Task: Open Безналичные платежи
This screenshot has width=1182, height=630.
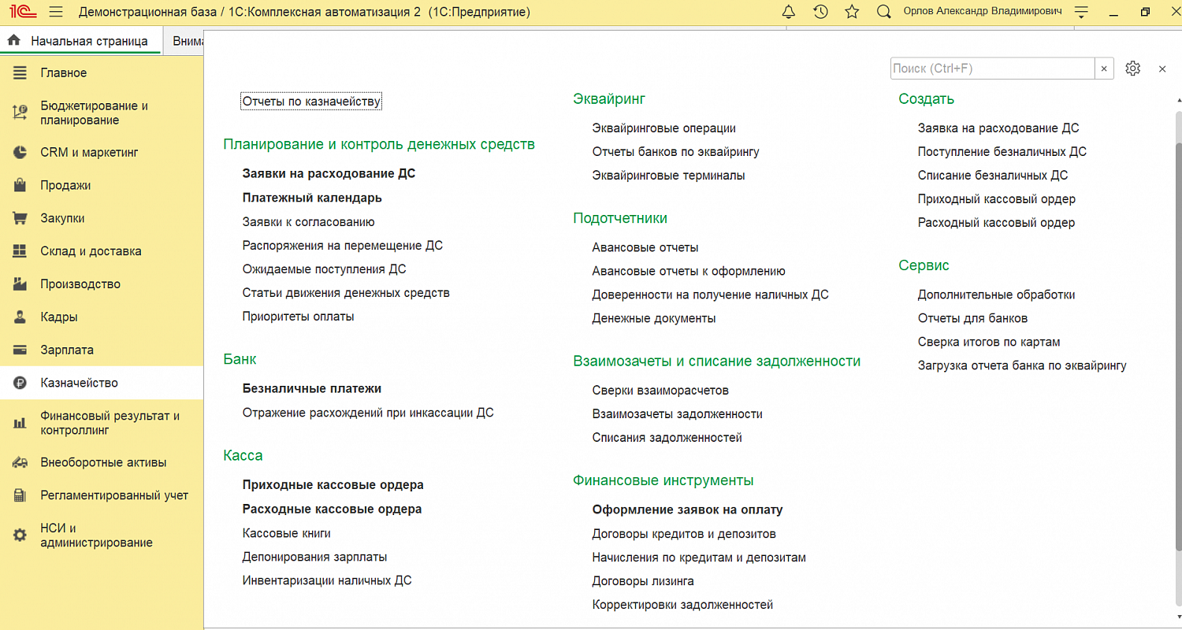Action: click(312, 388)
